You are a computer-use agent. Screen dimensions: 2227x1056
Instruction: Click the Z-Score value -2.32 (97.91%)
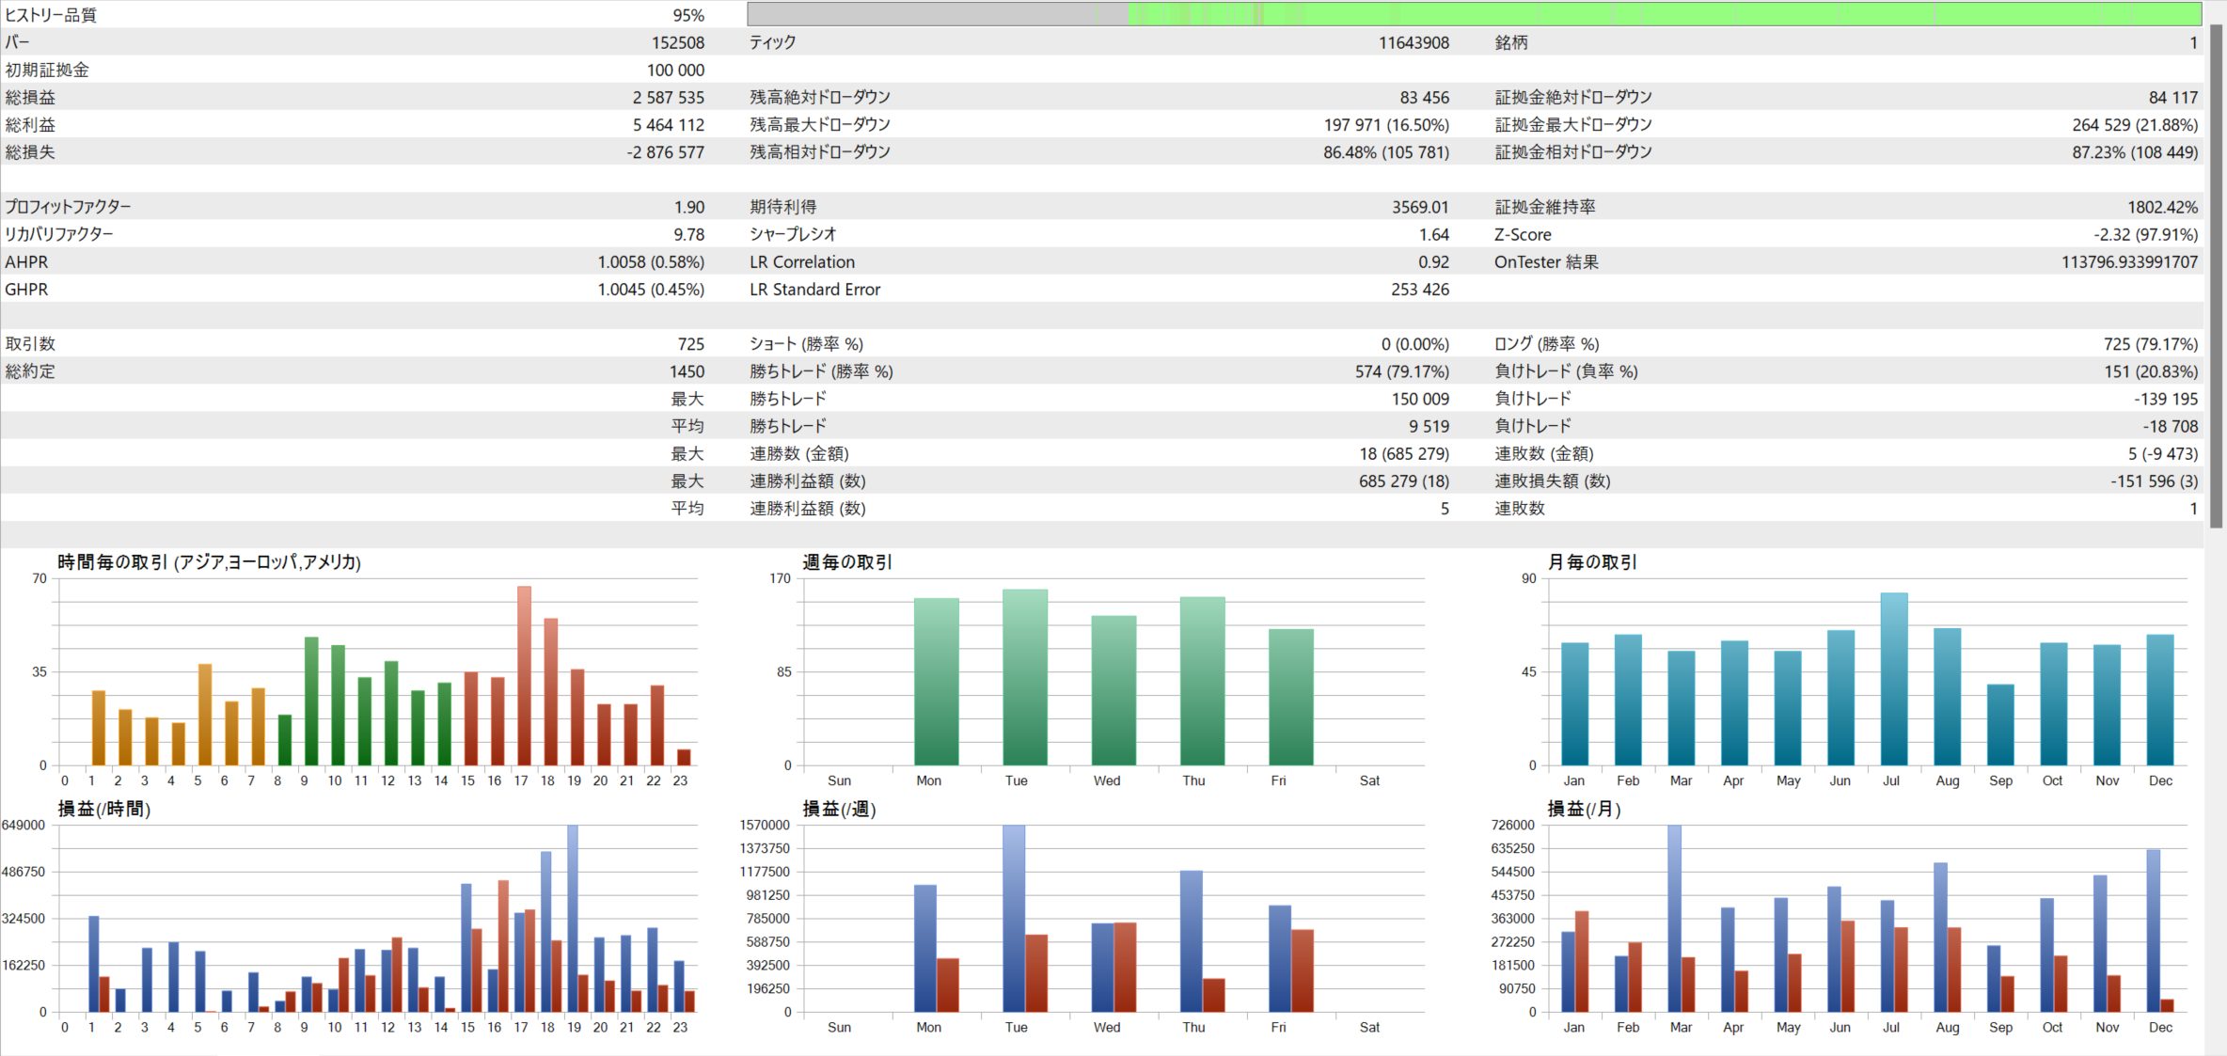[2145, 235]
